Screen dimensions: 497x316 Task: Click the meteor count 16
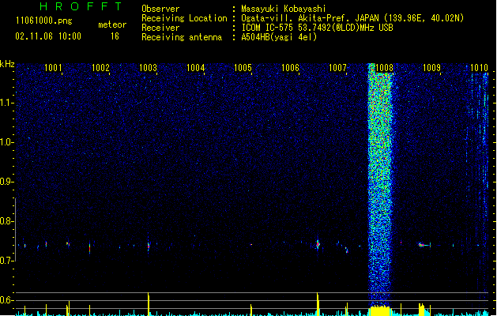115,36
